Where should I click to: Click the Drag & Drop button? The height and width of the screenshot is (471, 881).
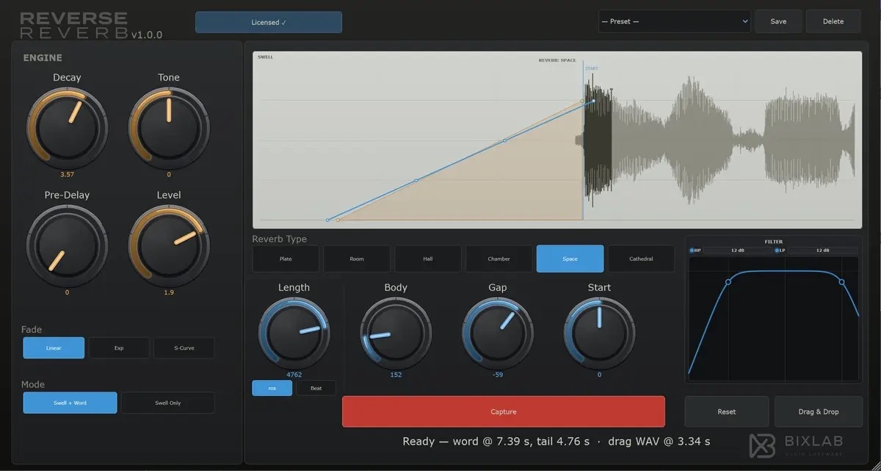tap(819, 411)
